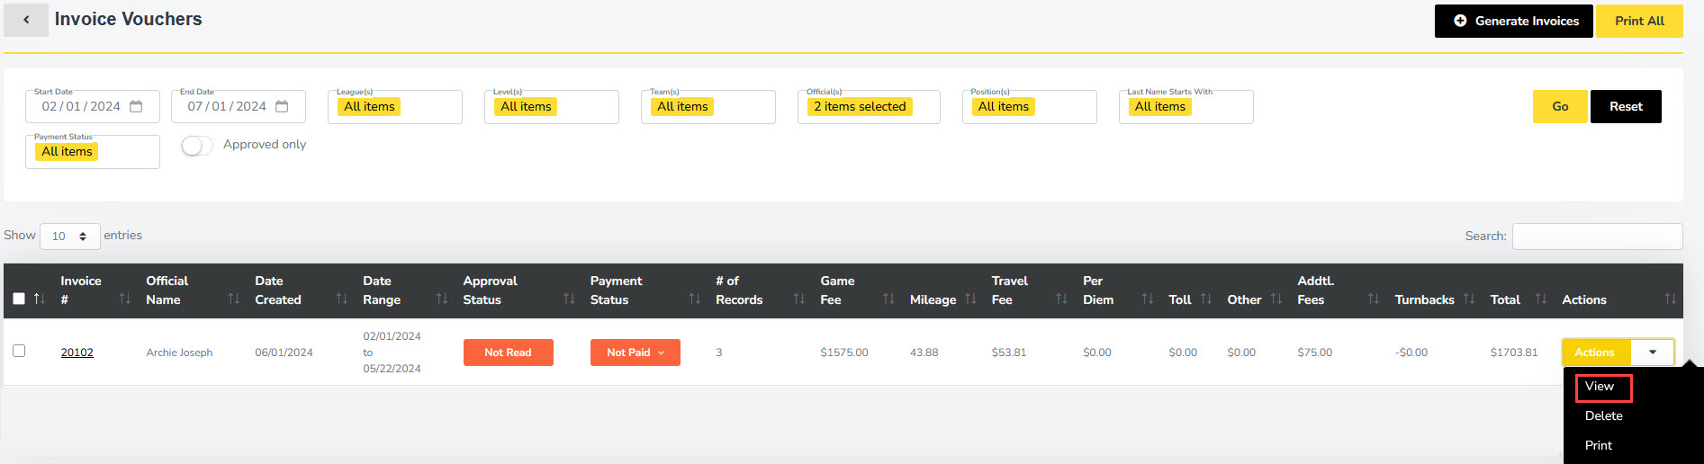The height and width of the screenshot is (464, 1704).
Task: Sort by Mileage column arrows
Action: point(969,299)
